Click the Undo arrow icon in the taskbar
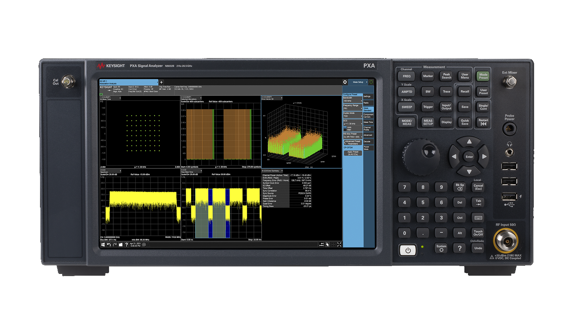This screenshot has height=321, width=572. pyautogui.click(x=109, y=245)
